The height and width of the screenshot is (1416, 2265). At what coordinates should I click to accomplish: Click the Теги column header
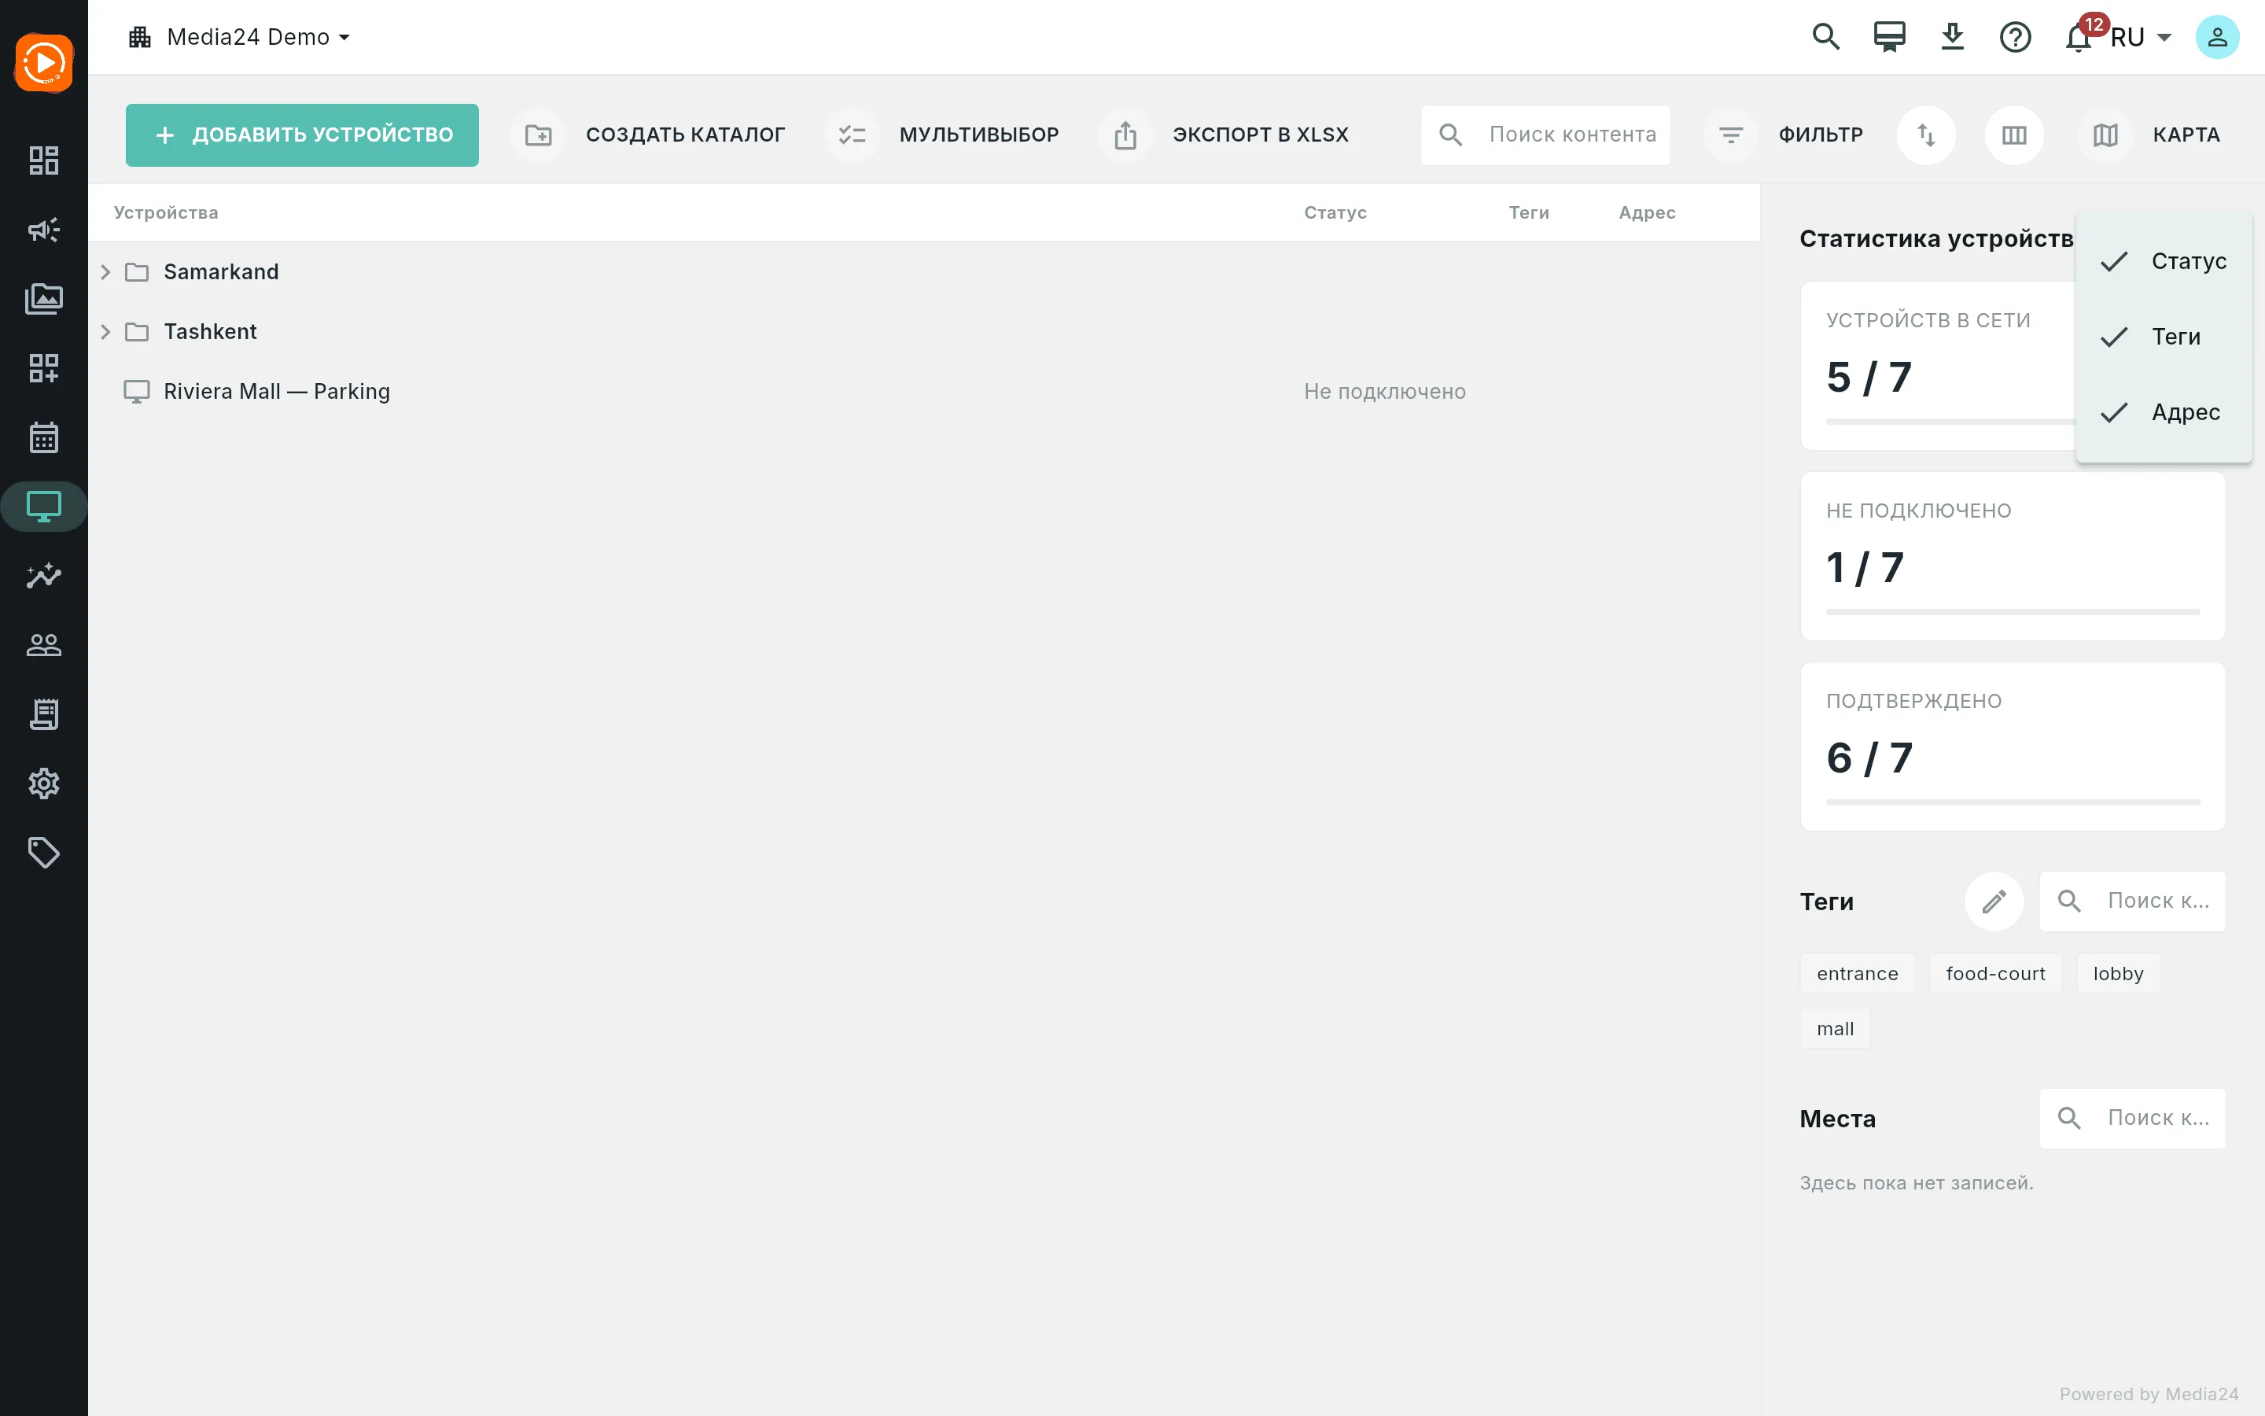point(1528,212)
